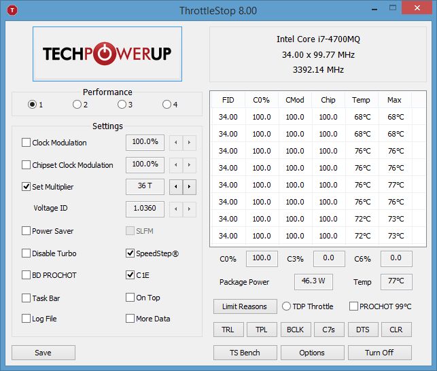Increase Voltage ID with right arrow

coord(189,209)
